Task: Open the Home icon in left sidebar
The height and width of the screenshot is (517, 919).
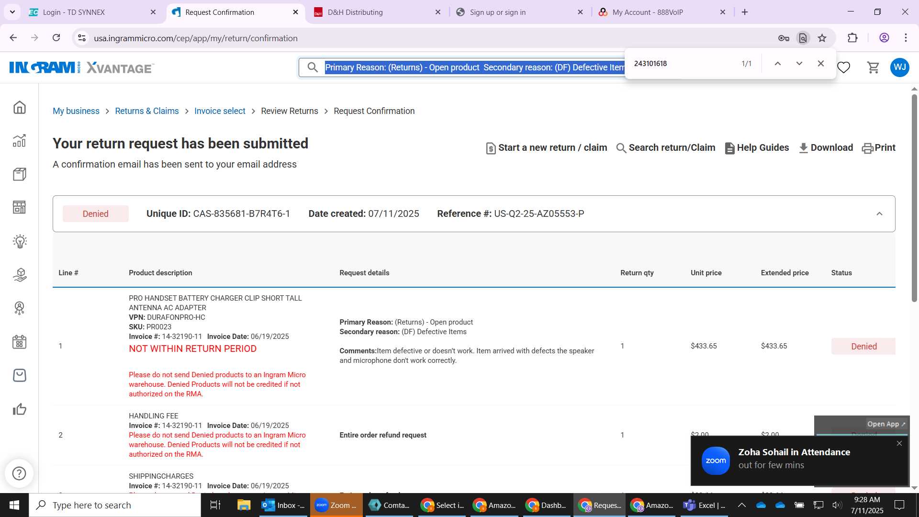Action: click(19, 107)
